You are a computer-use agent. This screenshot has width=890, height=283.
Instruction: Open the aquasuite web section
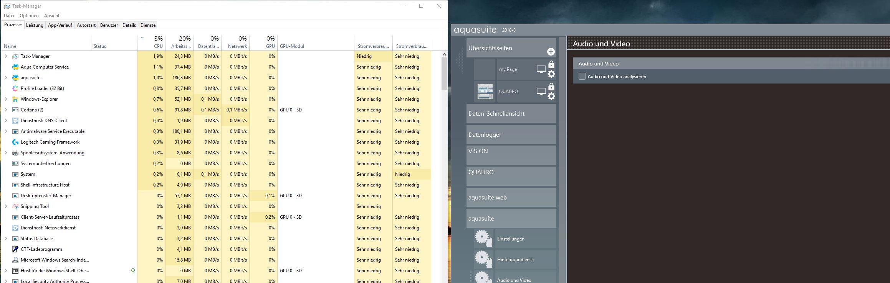point(511,197)
